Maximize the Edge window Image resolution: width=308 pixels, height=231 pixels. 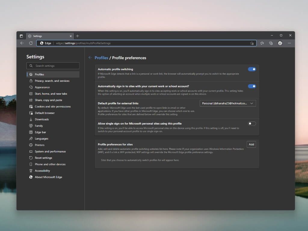click(x=281, y=35)
